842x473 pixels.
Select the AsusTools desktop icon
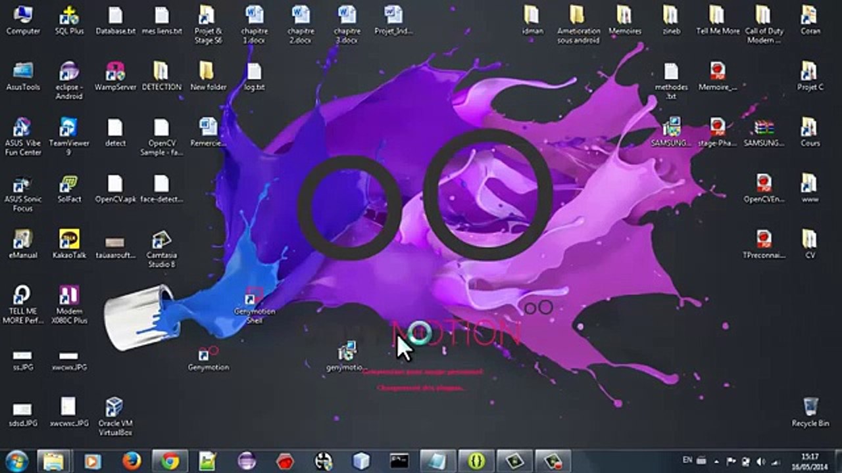click(23, 76)
